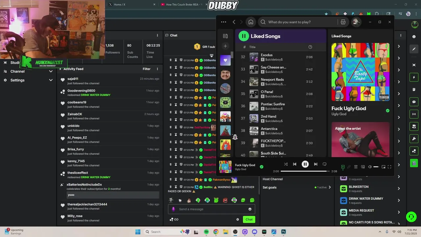Open Connect to a device in Spotify
The height and width of the screenshot is (237, 421).
click(363, 167)
